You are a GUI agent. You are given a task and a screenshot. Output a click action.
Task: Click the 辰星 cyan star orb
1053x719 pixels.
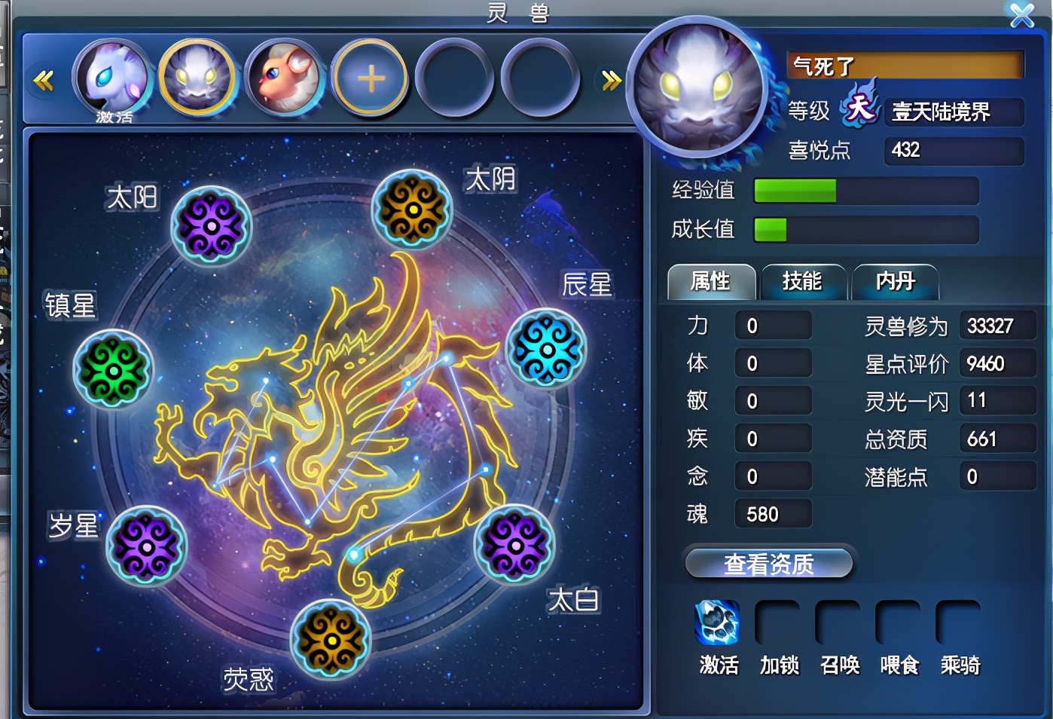pyautogui.click(x=546, y=347)
